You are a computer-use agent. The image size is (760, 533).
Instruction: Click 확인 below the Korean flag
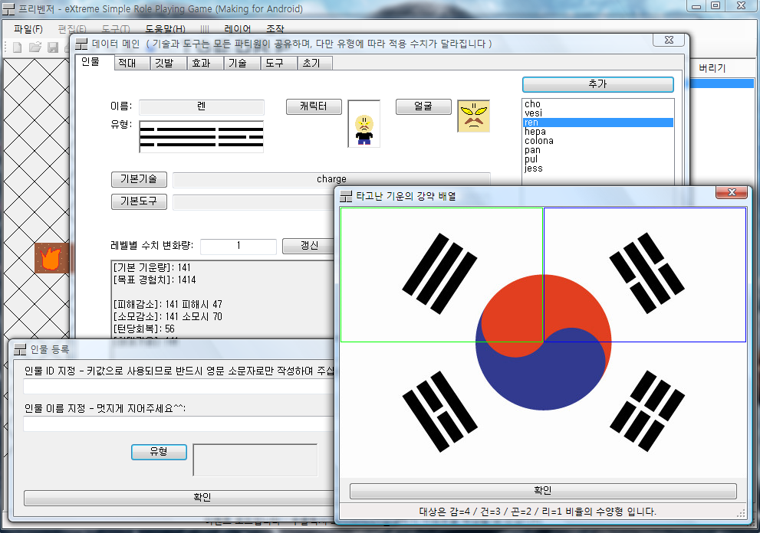point(543,491)
